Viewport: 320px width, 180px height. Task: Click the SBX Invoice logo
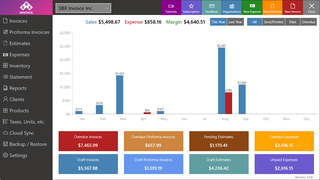tap(26, 7)
